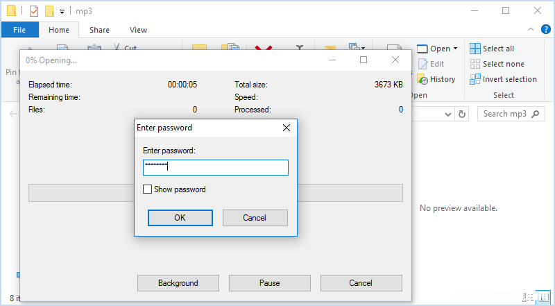
Task: Expand the address bar history dropdown
Action: pyautogui.click(x=447, y=114)
